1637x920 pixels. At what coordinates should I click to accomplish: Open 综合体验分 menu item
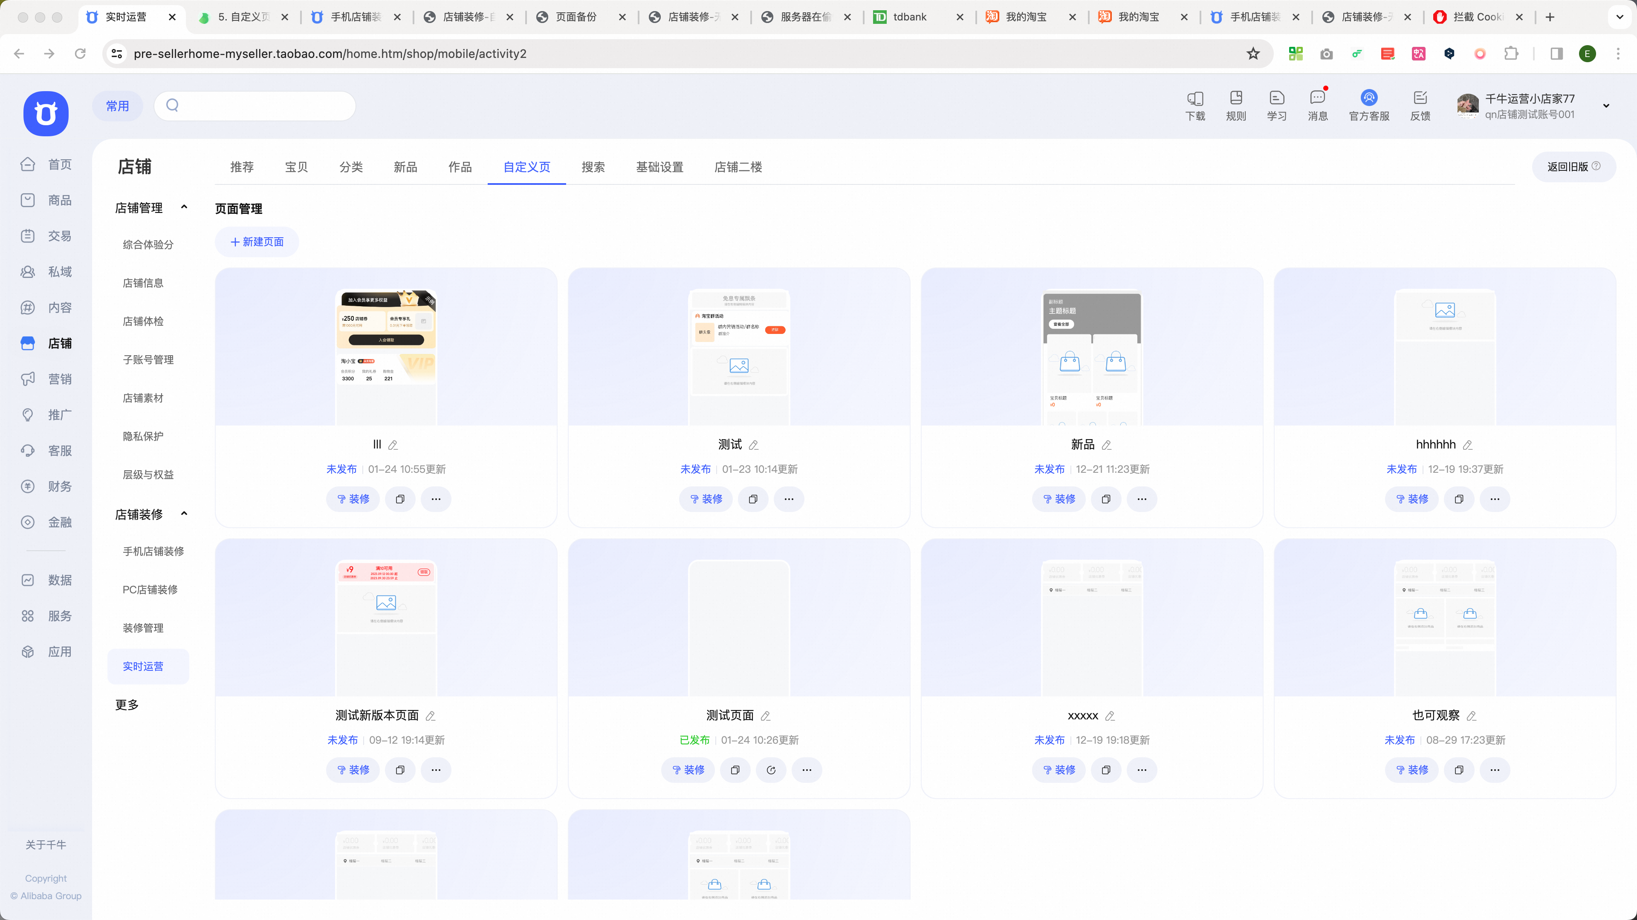pos(148,244)
